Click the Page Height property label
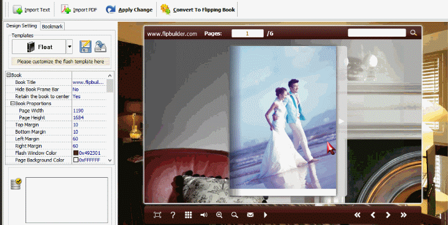The width and height of the screenshot is (448, 225). tap(32, 117)
